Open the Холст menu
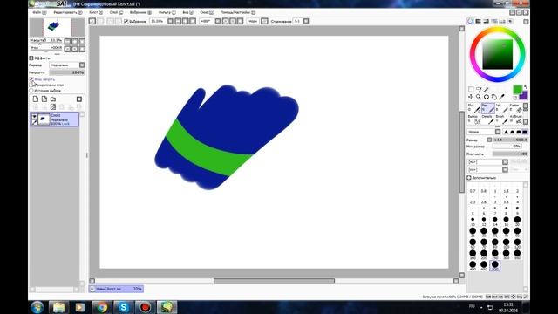This screenshot has height=314, width=558. [x=96, y=12]
